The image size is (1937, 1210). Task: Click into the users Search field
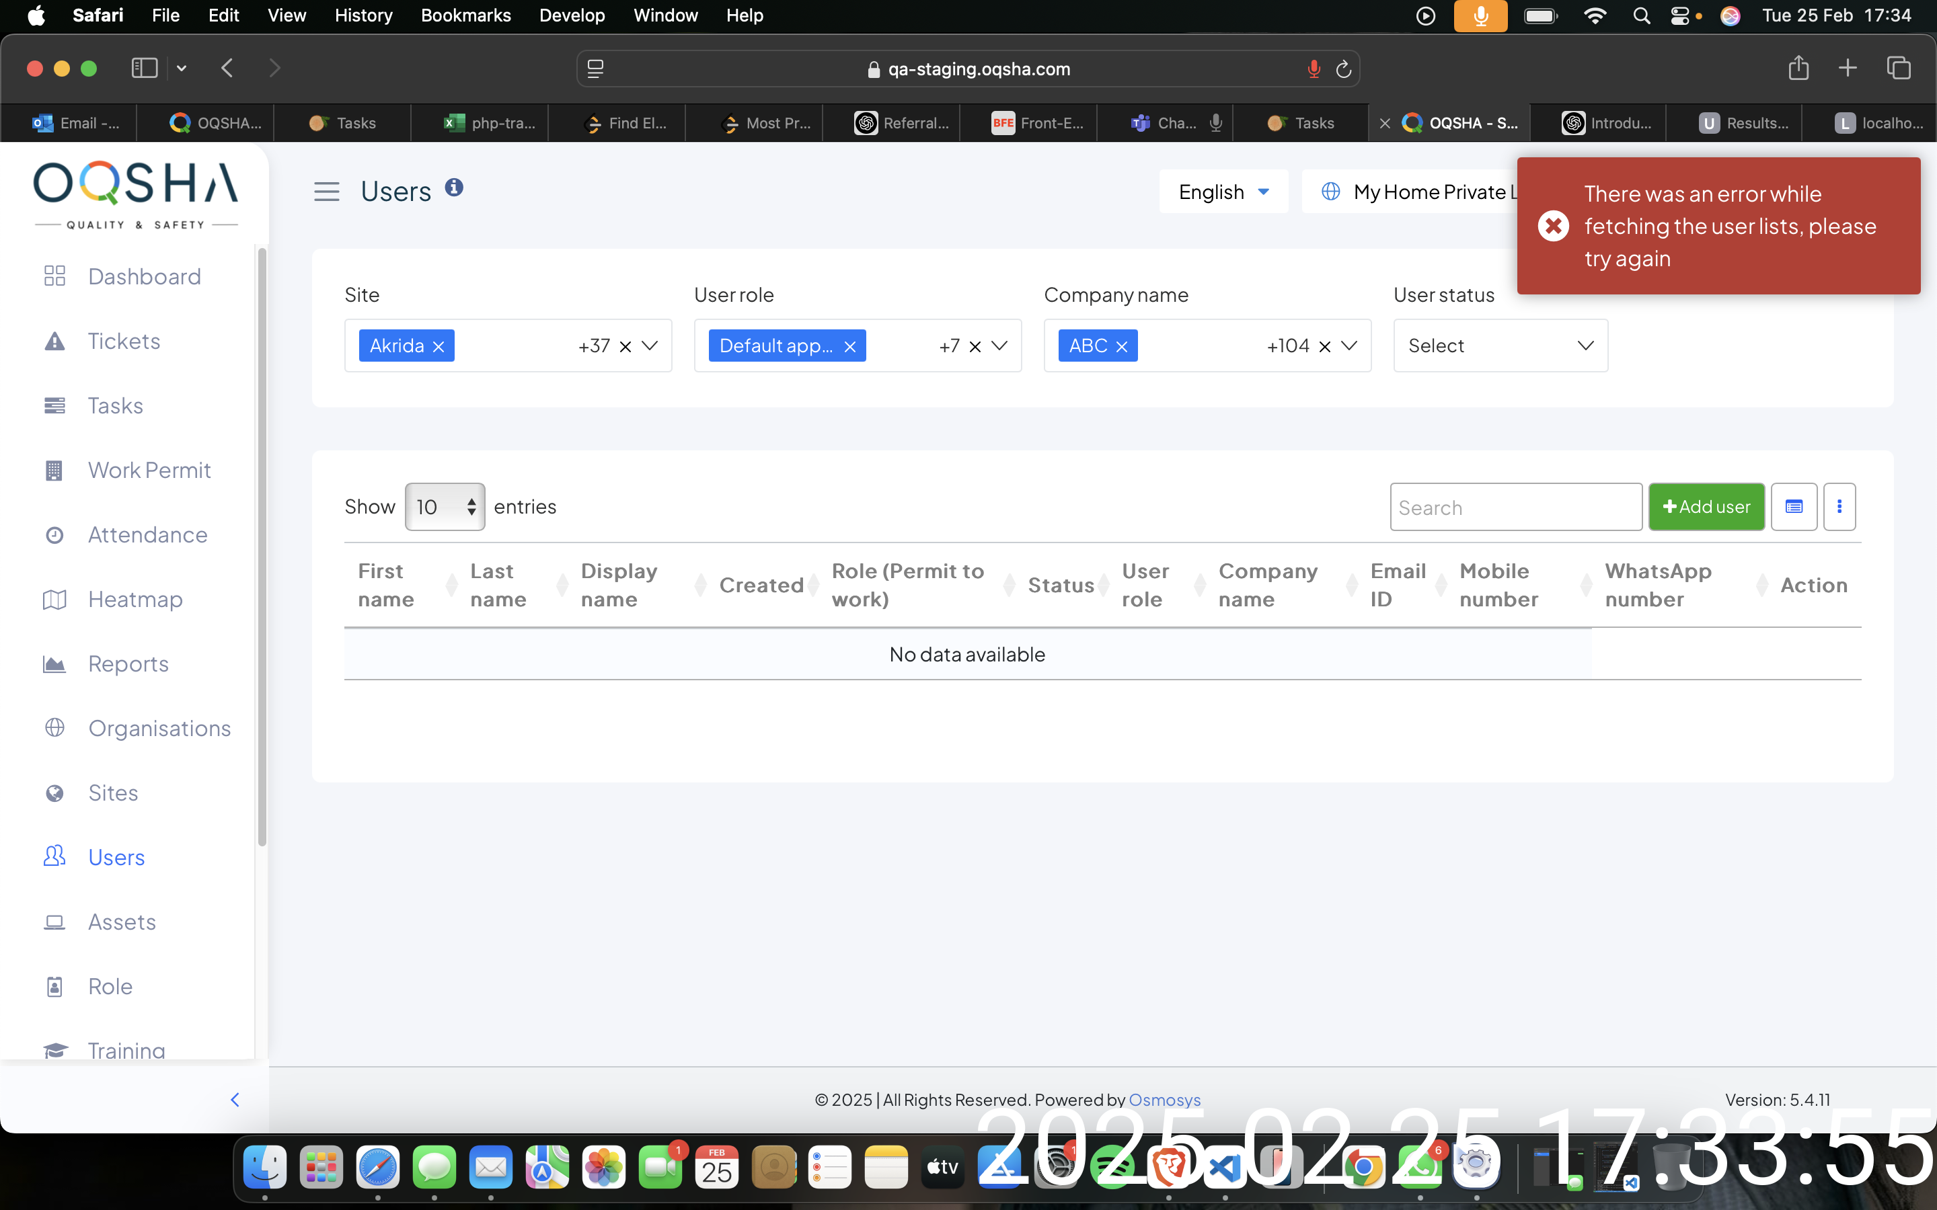(1515, 508)
